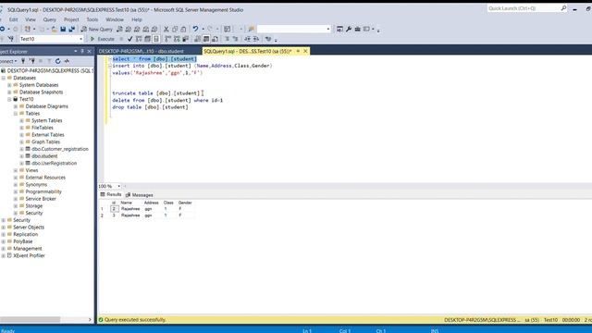Open the Test10 database dropdown
Viewport: 592px width, 333px height.
pos(80,39)
